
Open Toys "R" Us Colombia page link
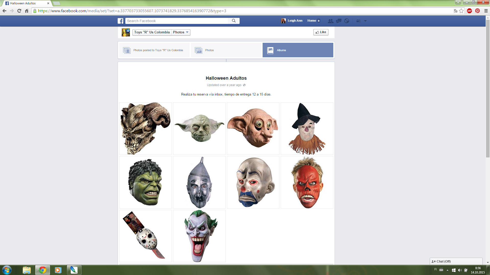tap(152, 32)
